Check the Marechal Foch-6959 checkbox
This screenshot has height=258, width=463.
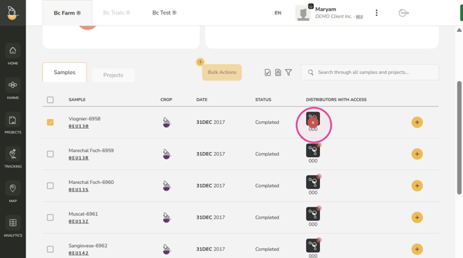50,154
